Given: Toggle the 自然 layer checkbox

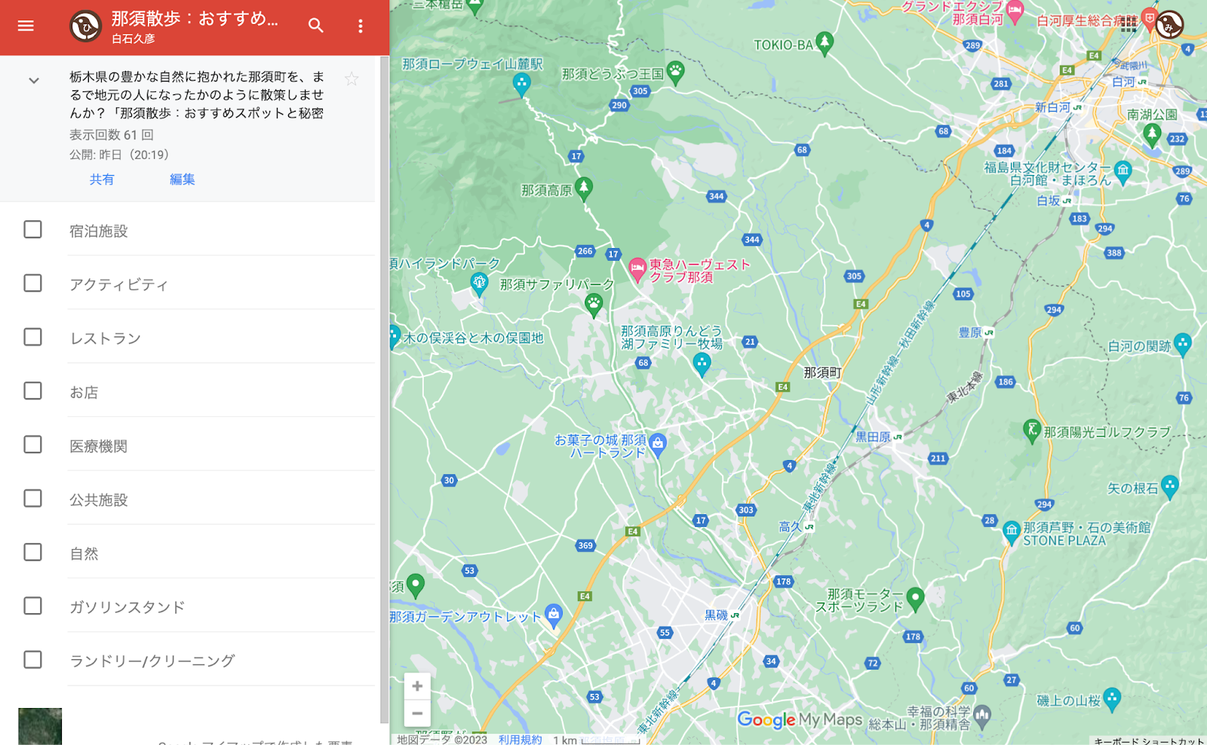Looking at the screenshot, I should tap(32, 552).
